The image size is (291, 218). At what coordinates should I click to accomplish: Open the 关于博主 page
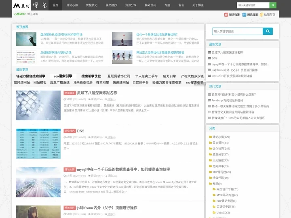point(198,5)
